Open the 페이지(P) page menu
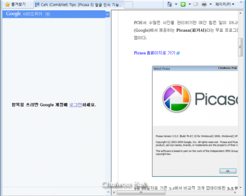The height and width of the screenshot is (196, 246). (x=224, y=4)
